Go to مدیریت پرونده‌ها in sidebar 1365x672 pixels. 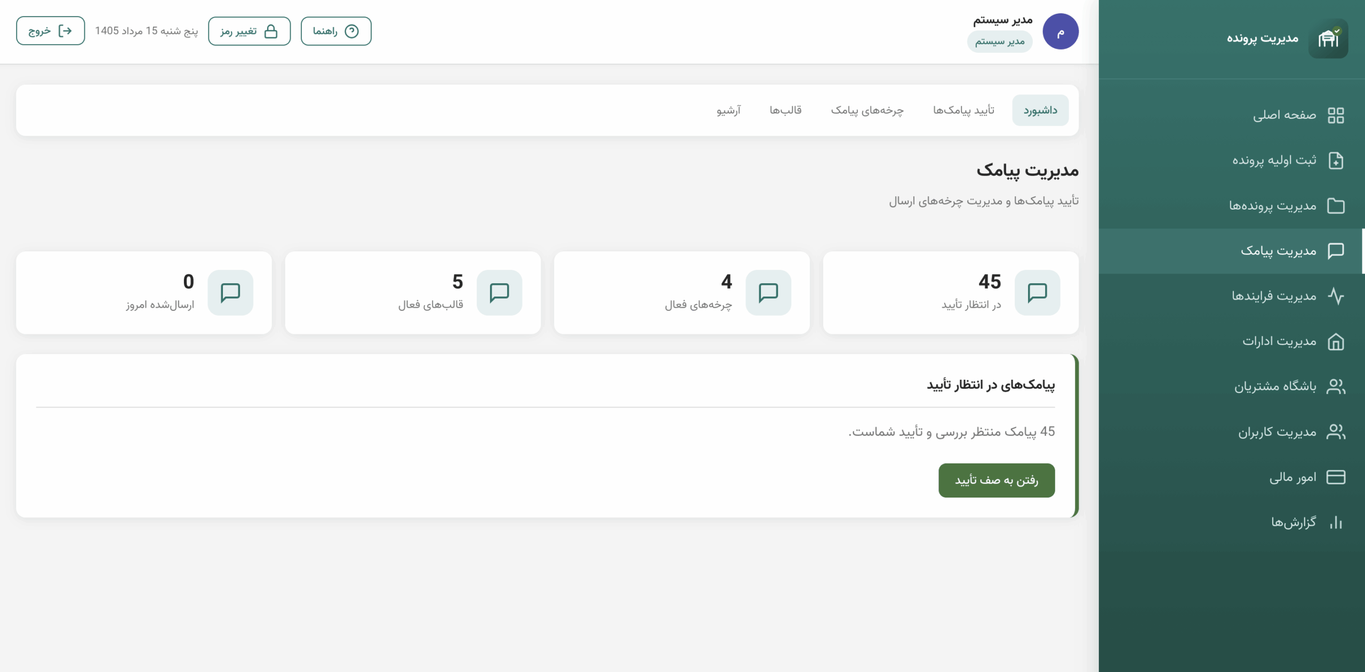pyautogui.click(x=1232, y=206)
